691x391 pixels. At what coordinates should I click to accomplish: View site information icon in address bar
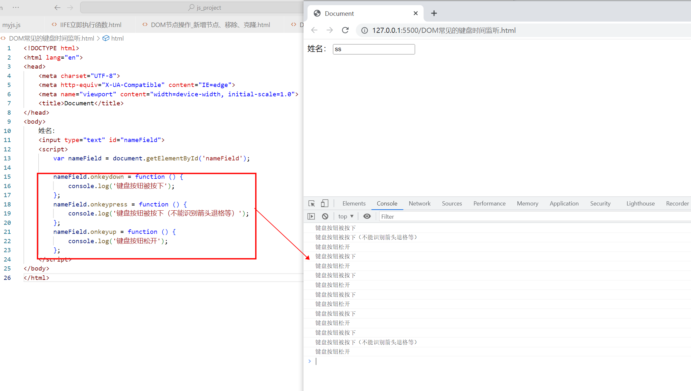364,30
